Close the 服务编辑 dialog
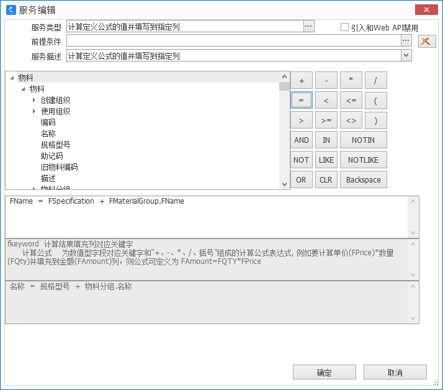 pos(426,9)
